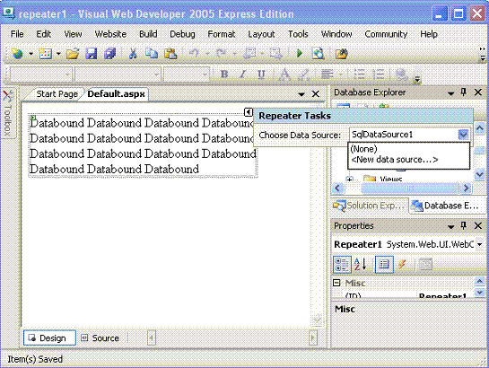
Task: Collapse the Repeater Tasks smart tag arrow
Action: tap(249, 112)
